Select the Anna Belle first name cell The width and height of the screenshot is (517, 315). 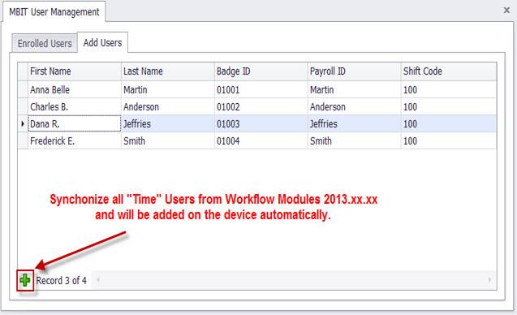(75, 90)
